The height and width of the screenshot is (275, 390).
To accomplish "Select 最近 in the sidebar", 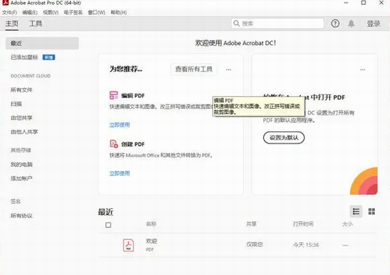I will pyautogui.click(x=42, y=43).
